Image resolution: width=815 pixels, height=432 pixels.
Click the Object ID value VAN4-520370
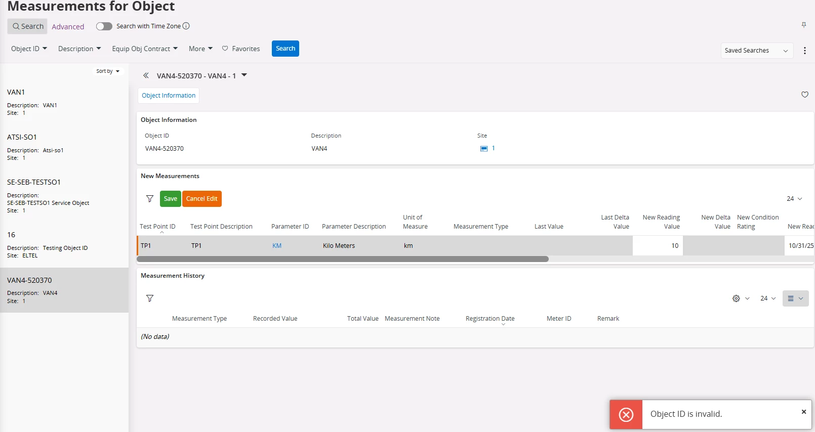pos(165,149)
